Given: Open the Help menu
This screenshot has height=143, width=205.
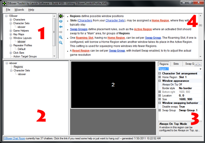Looking at the screenshot, I should pos(31,10).
